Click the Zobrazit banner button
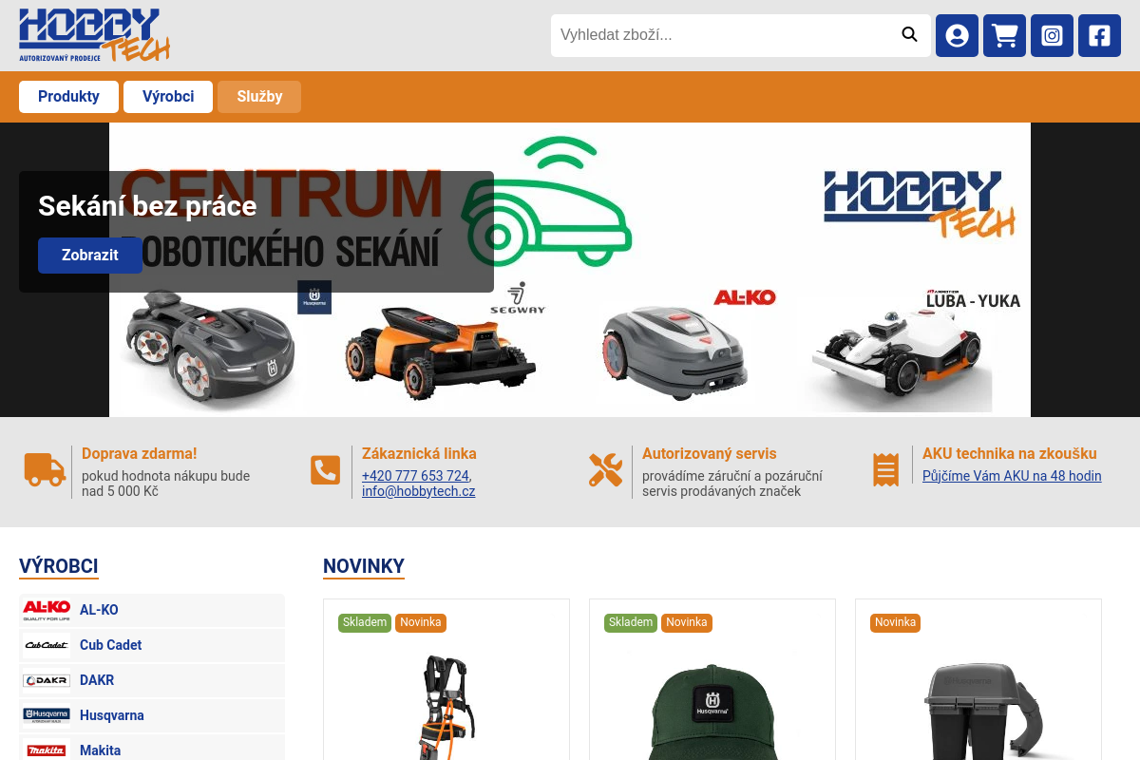This screenshot has width=1140, height=760. tap(90, 256)
